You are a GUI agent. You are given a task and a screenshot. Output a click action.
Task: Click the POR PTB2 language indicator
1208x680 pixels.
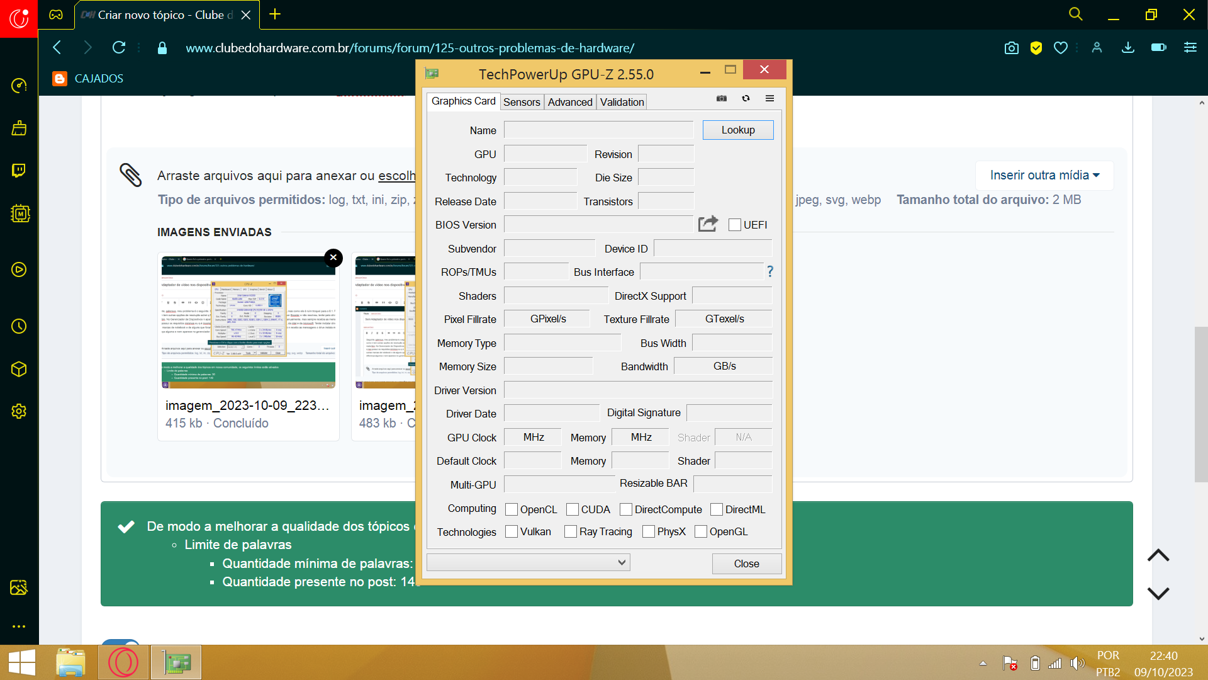tap(1108, 664)
